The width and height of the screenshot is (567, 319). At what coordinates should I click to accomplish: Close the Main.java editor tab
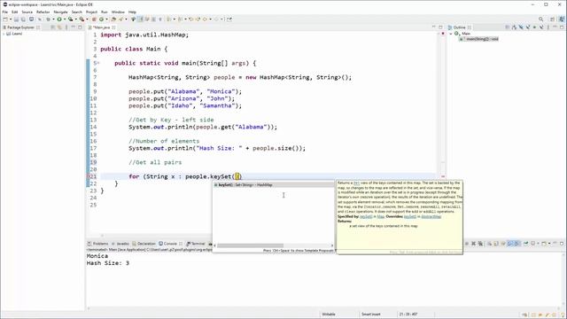point(113,27)
